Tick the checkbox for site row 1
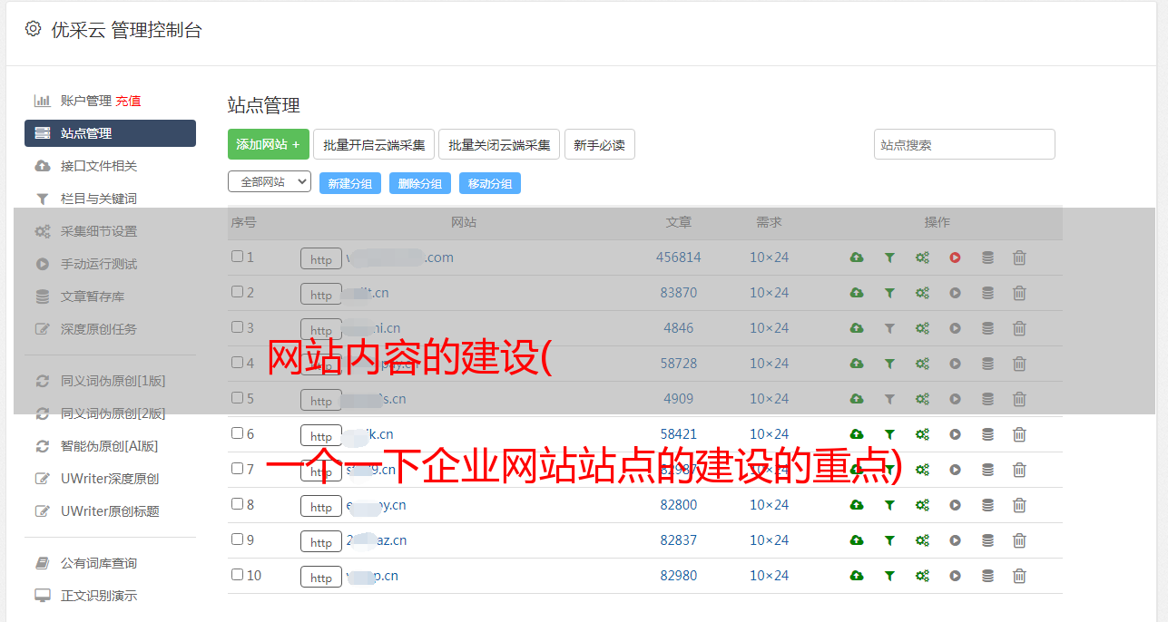Image resolution: width=1168 pixels, height=622 pixels. tap(237, 257)
